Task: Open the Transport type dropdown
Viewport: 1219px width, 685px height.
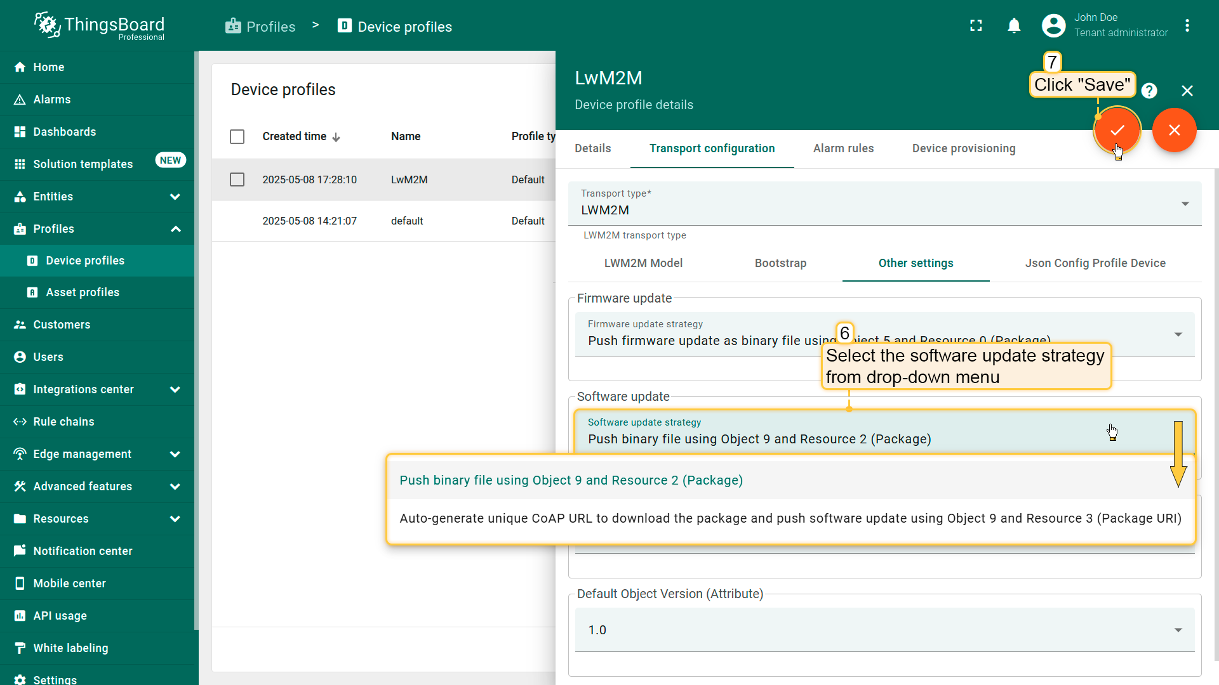Action: pos(884,204)
